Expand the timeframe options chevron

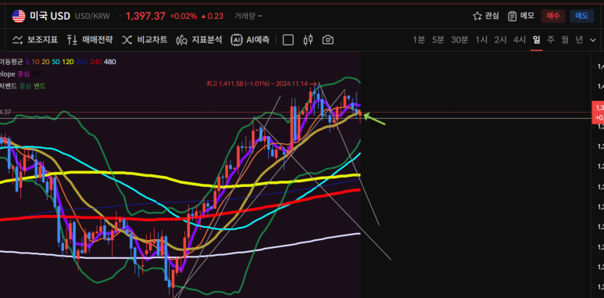pos(593,40)
